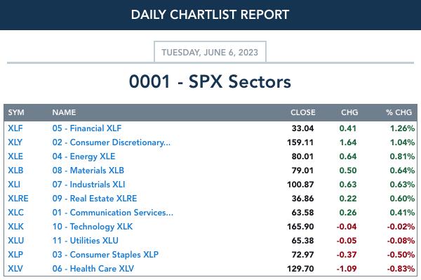Click the NAME column header
421x280 pixels.
coord(64,112)
